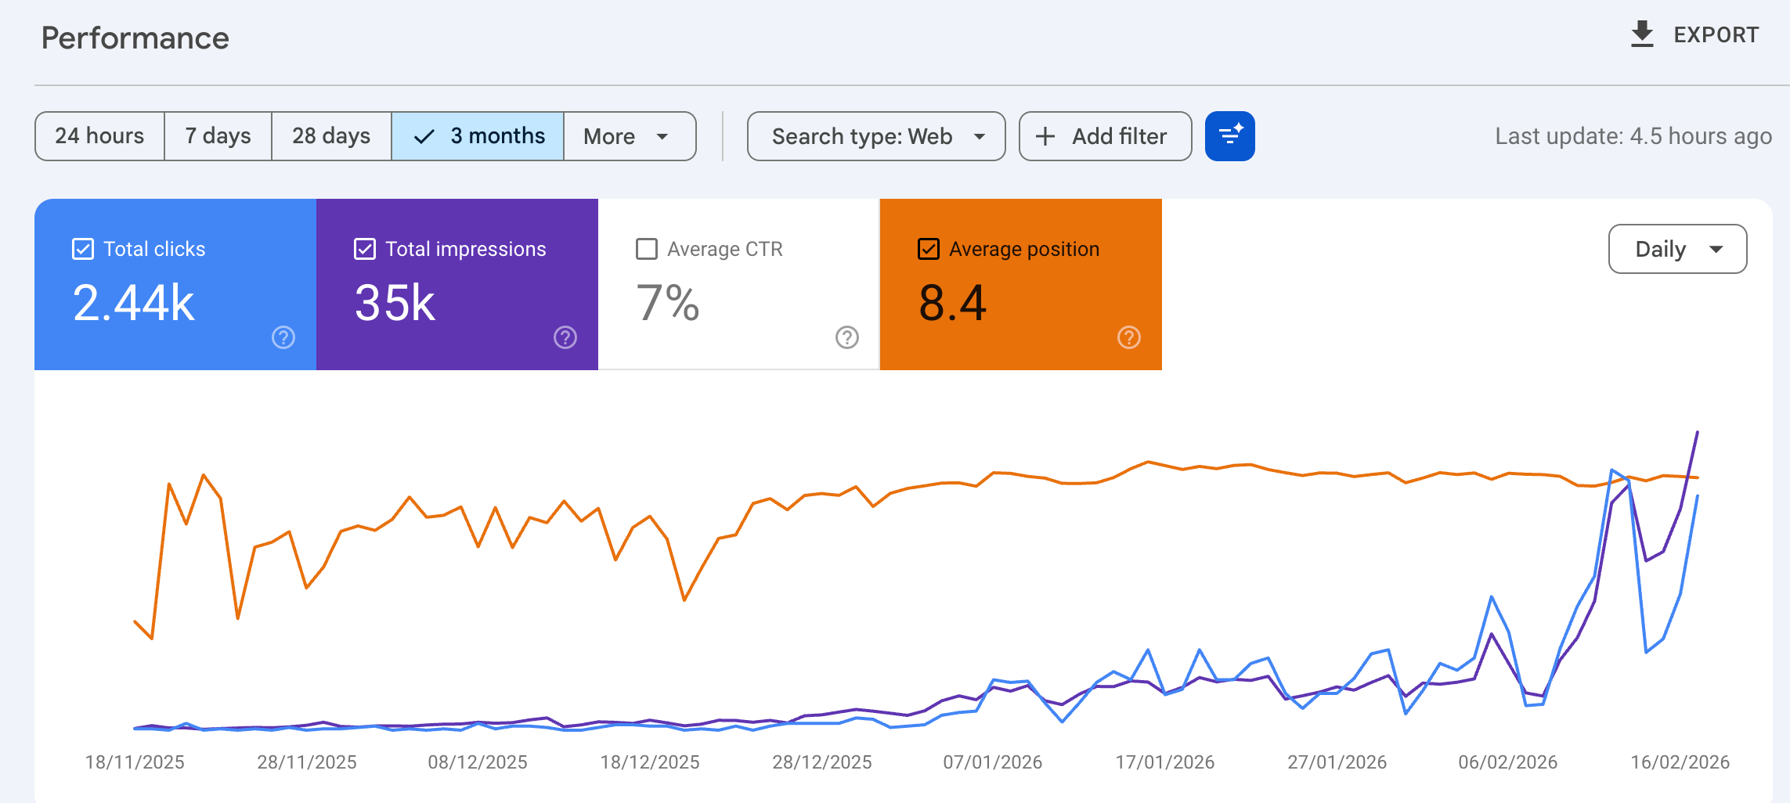Select the 28 days date range

pos(331,136)
